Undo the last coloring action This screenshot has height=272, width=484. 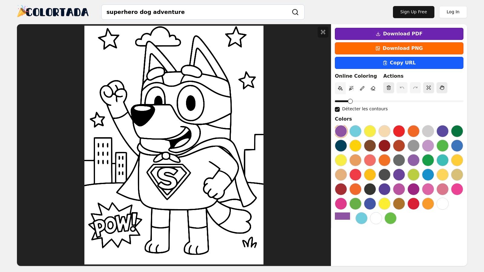(402, 88)
